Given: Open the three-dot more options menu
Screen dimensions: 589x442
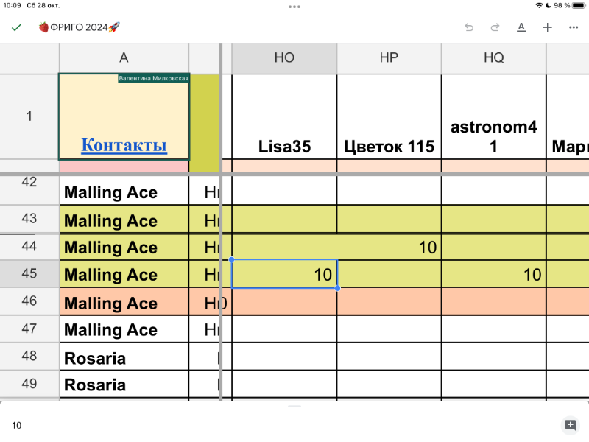Looking at the screenshot, I should pos(574,27).
